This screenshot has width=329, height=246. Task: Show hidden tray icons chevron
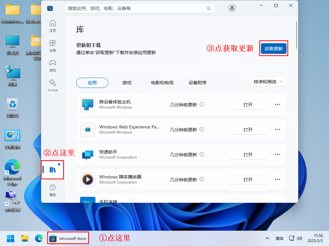coord(267,238)
